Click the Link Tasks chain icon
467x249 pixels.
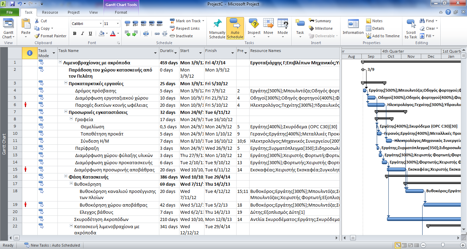[157, 34]
